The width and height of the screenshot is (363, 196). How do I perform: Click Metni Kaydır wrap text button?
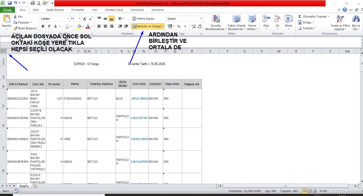click(x=143, y=19)
